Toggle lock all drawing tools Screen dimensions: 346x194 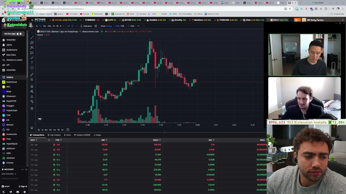point(32,96)
